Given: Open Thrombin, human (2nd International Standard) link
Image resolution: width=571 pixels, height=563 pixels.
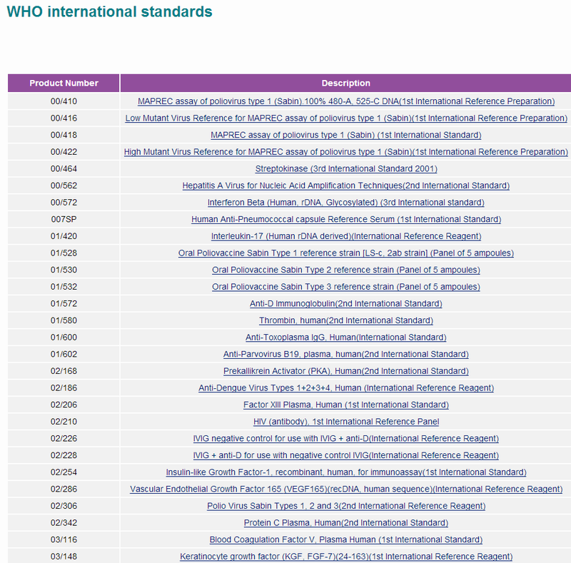Looking at the screenshot, I should 346,320.
